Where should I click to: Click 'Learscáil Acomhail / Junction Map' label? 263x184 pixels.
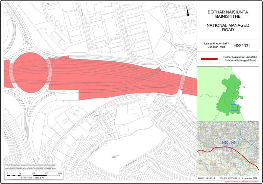click(216, 45)
